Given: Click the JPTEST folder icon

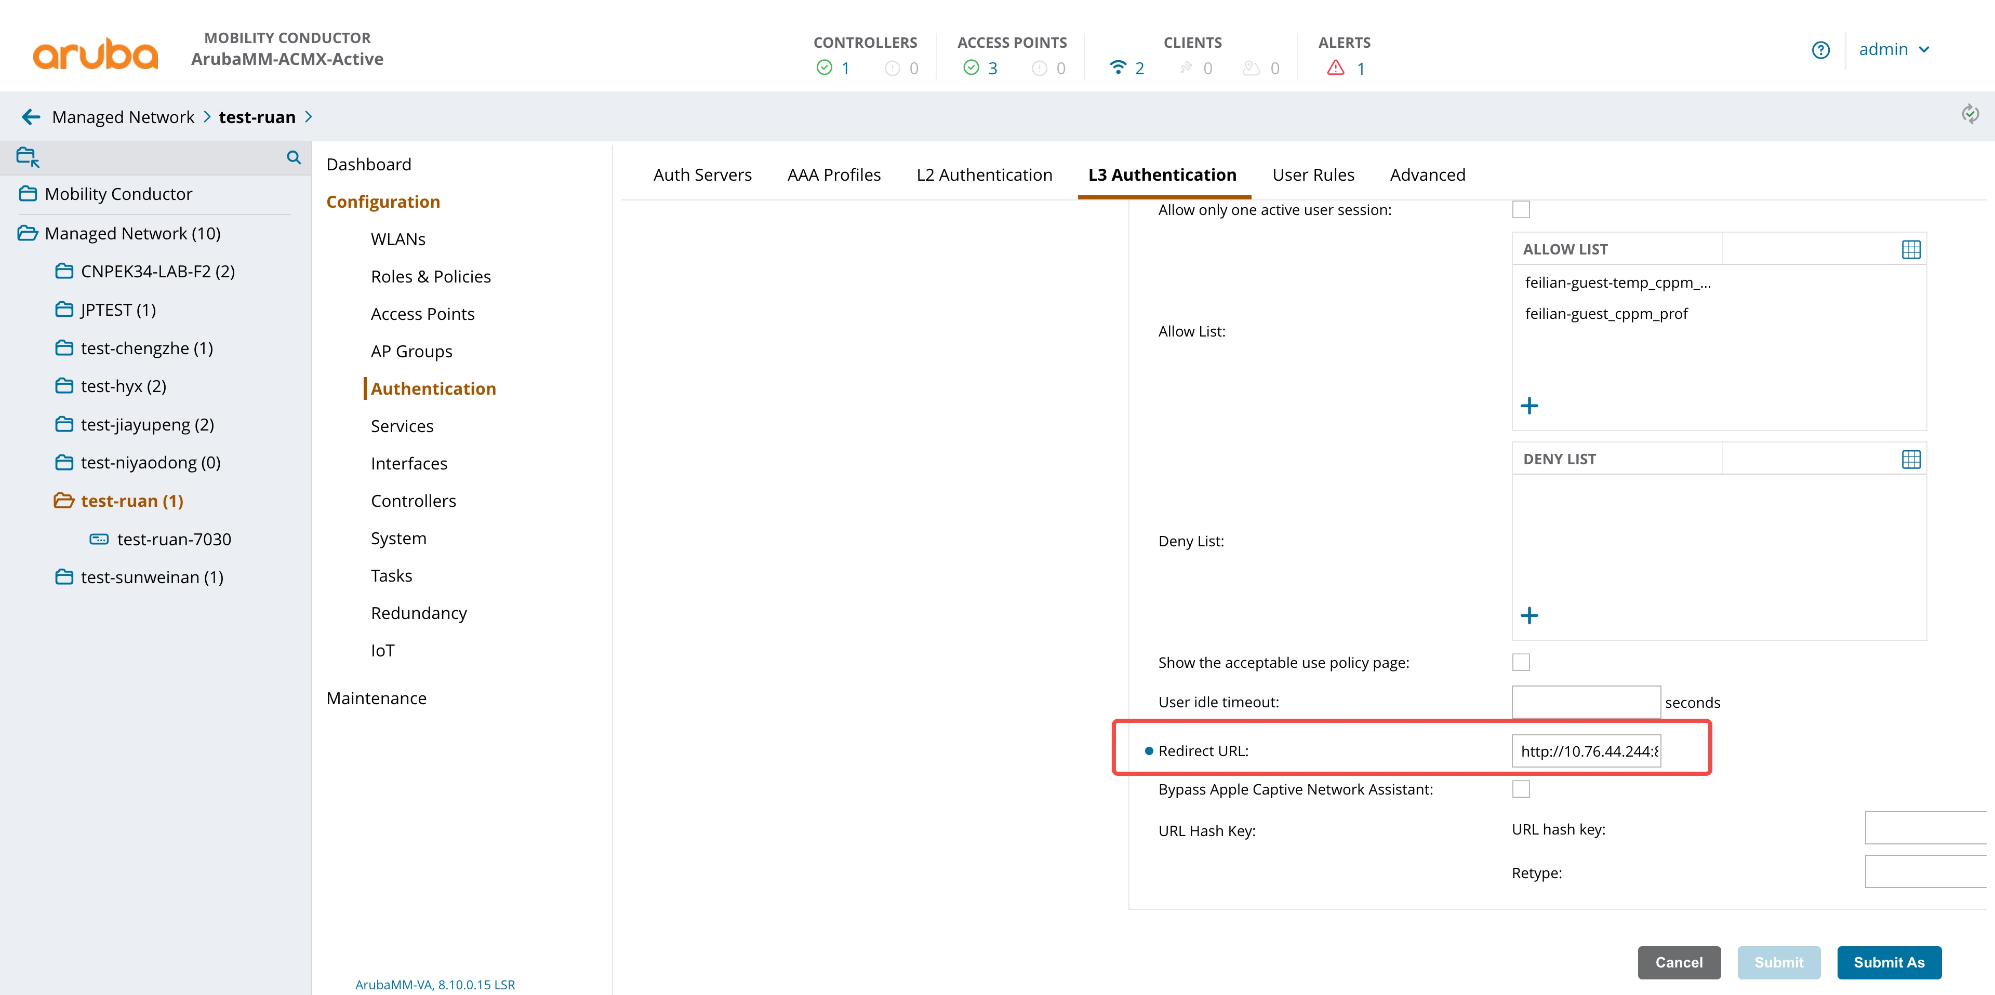Looking at the screenshot, I should [x=64, y=310].
